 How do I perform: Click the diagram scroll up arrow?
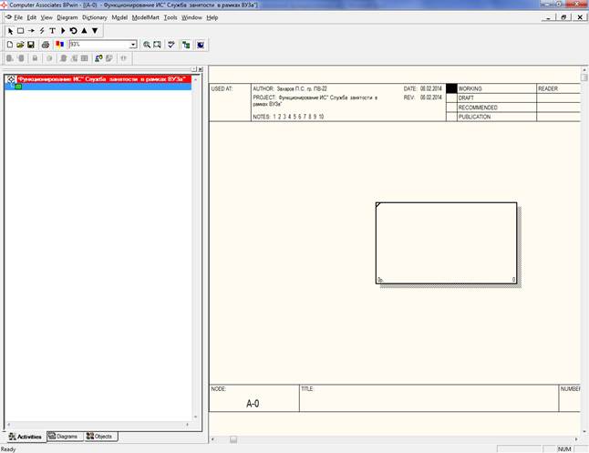(584, 69)
